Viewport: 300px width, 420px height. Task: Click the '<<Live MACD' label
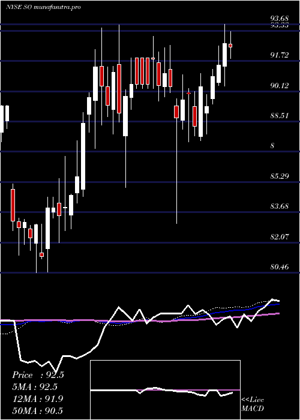pos(253,404)
